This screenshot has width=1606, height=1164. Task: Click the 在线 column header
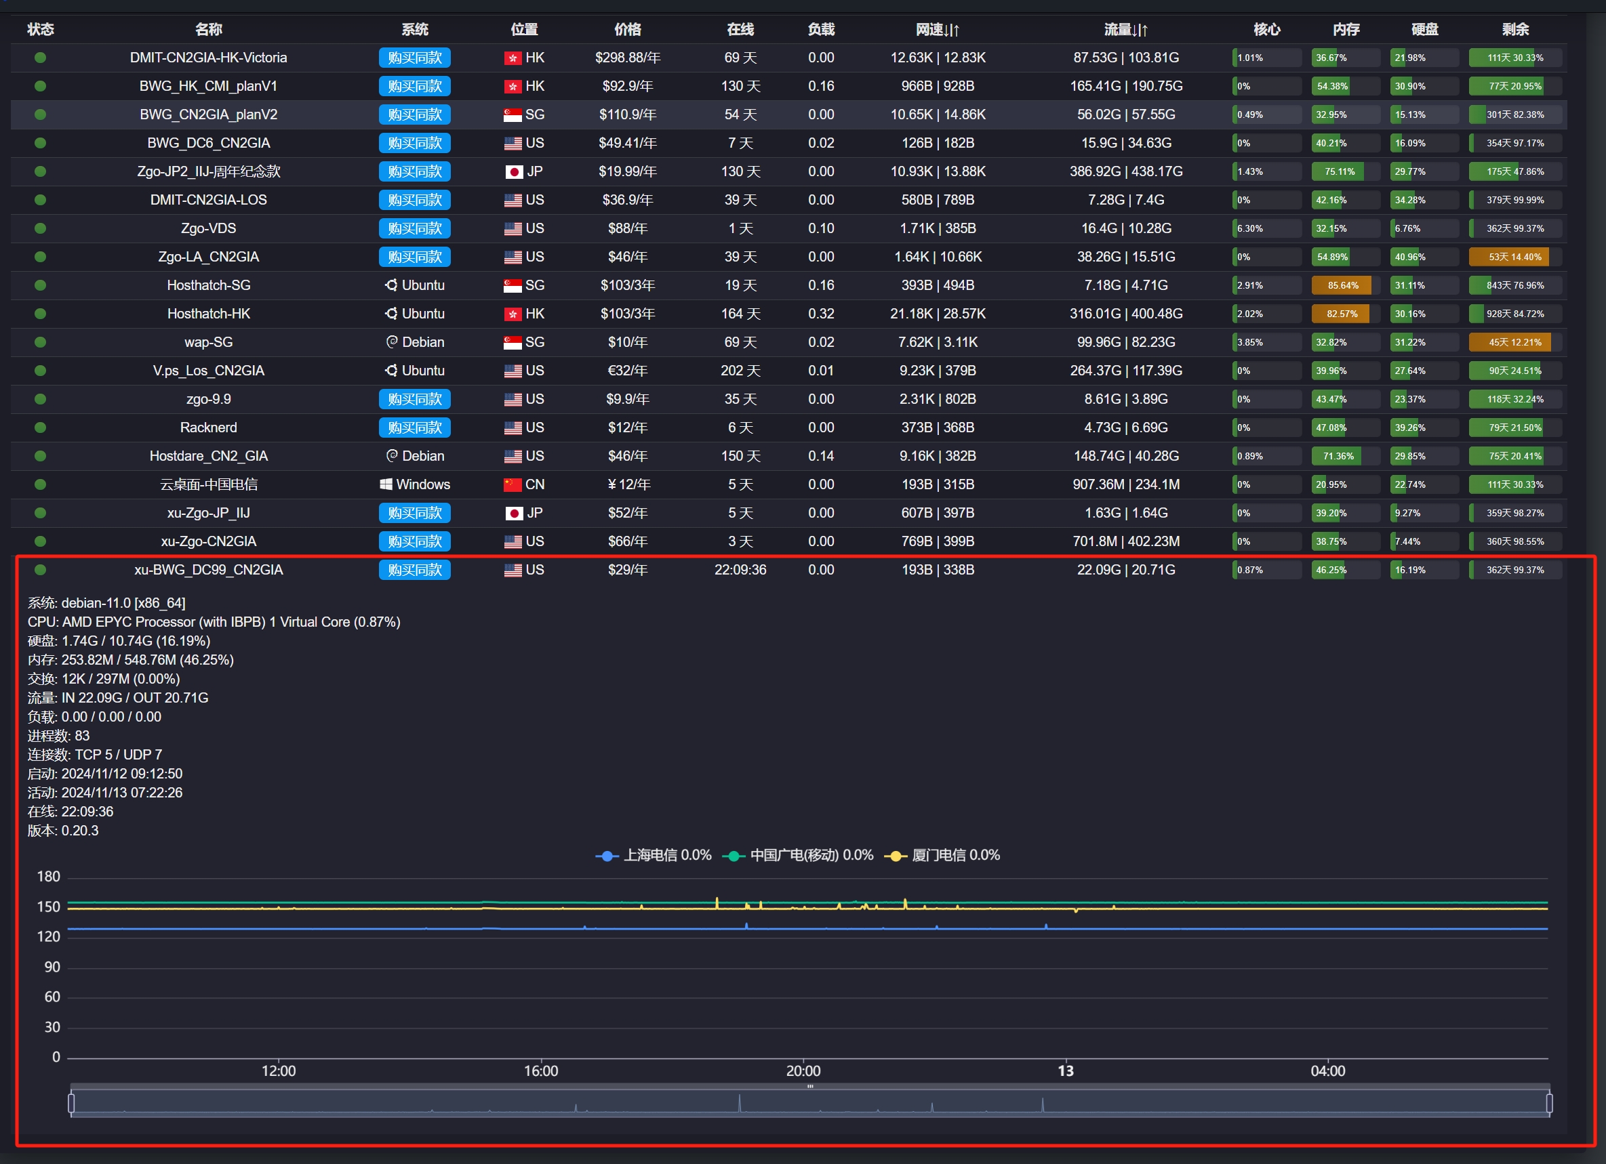point(740,29)
